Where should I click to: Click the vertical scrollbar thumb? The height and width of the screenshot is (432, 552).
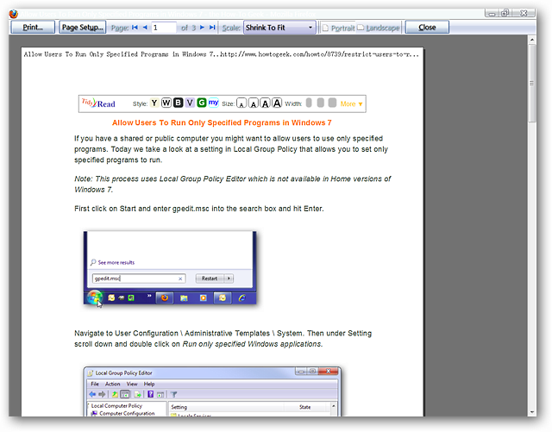531,84
